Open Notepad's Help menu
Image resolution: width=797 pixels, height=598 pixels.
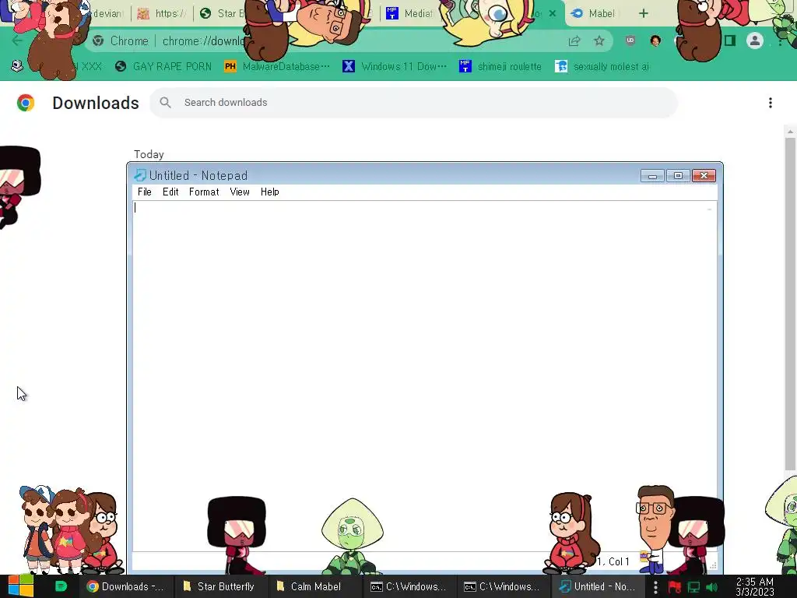click(270, 192)
